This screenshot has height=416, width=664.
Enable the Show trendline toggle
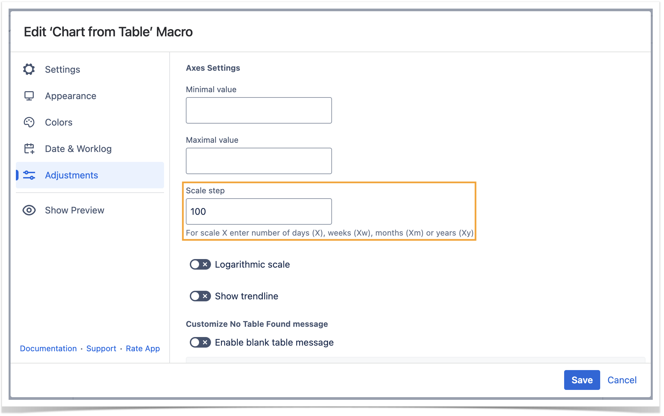(200, 296)
